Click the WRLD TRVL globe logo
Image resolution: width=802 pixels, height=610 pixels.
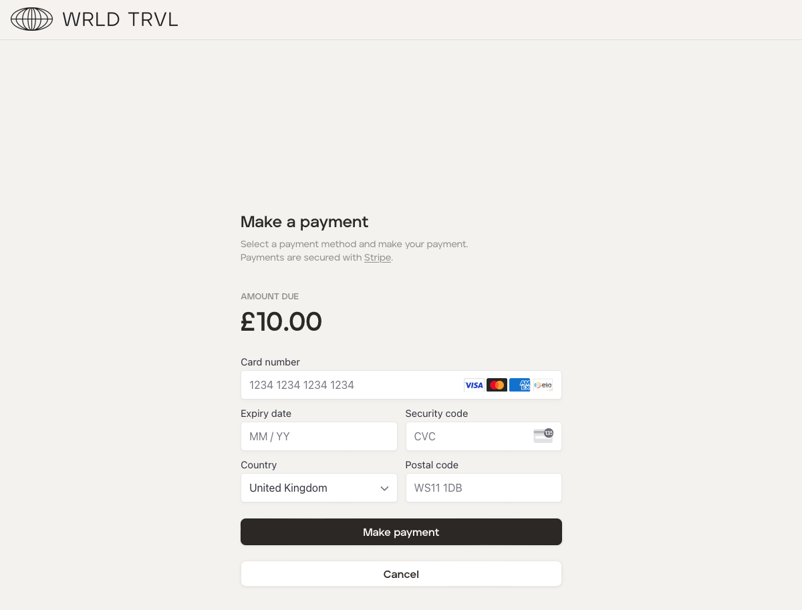(x=31, y=19)
